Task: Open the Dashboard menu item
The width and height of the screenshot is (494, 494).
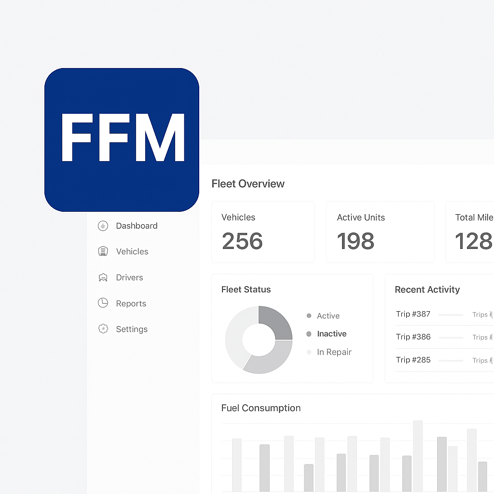Action: (x=137, y=226)
